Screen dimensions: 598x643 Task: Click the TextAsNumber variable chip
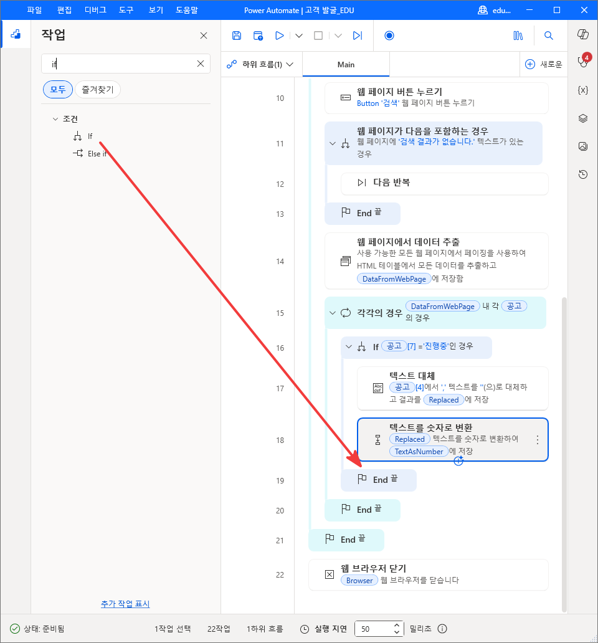[419, 452]
